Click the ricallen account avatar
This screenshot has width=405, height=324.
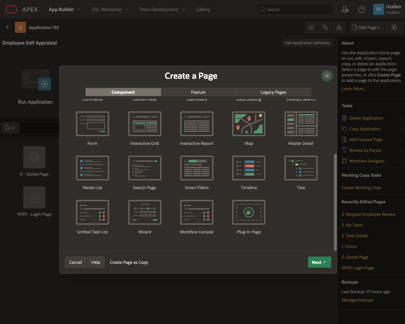pos(378,9)
